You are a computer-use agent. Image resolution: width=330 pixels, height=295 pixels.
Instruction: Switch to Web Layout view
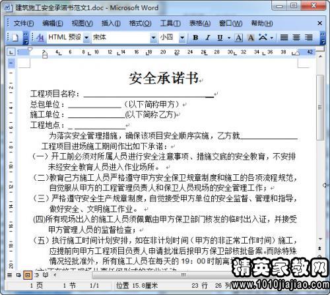coord(18,275)
